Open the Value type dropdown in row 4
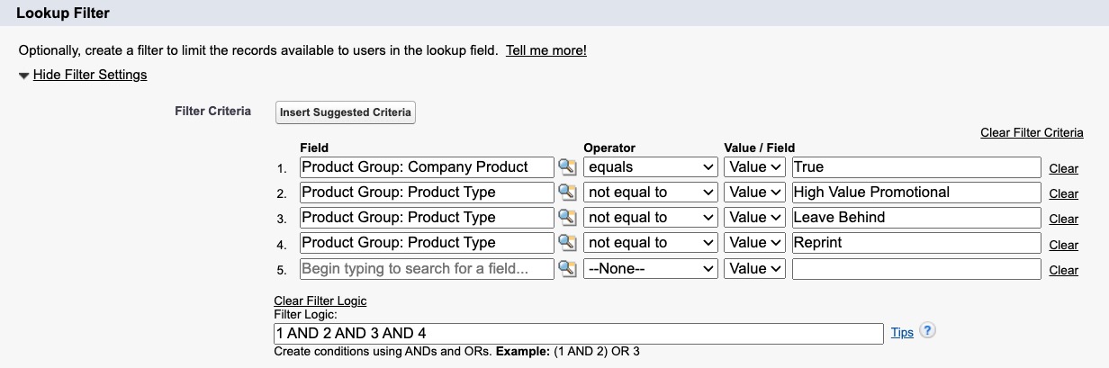This screenshot has height=368, width=1109. pos(754,243)
